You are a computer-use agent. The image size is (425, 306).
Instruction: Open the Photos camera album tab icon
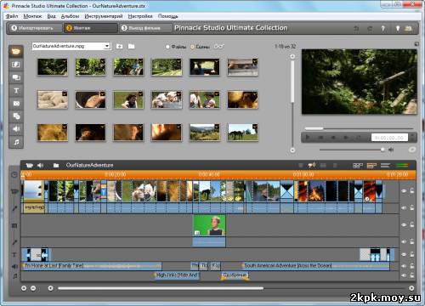click(16, 104)
